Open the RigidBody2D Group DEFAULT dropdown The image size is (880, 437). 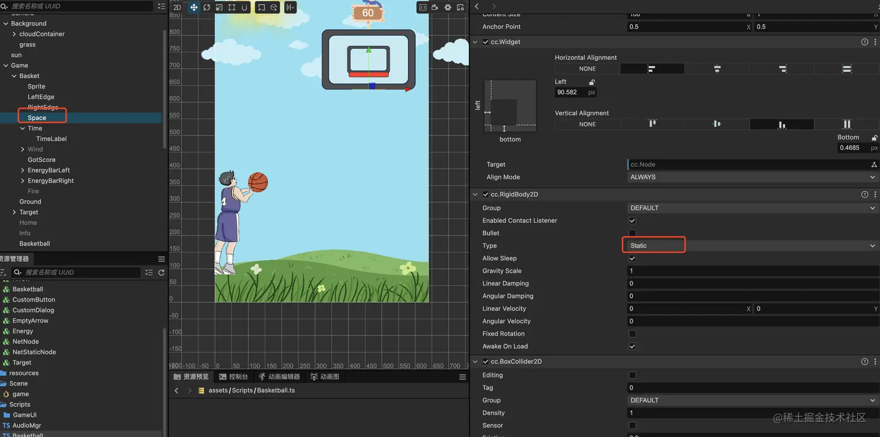[753, 208]
